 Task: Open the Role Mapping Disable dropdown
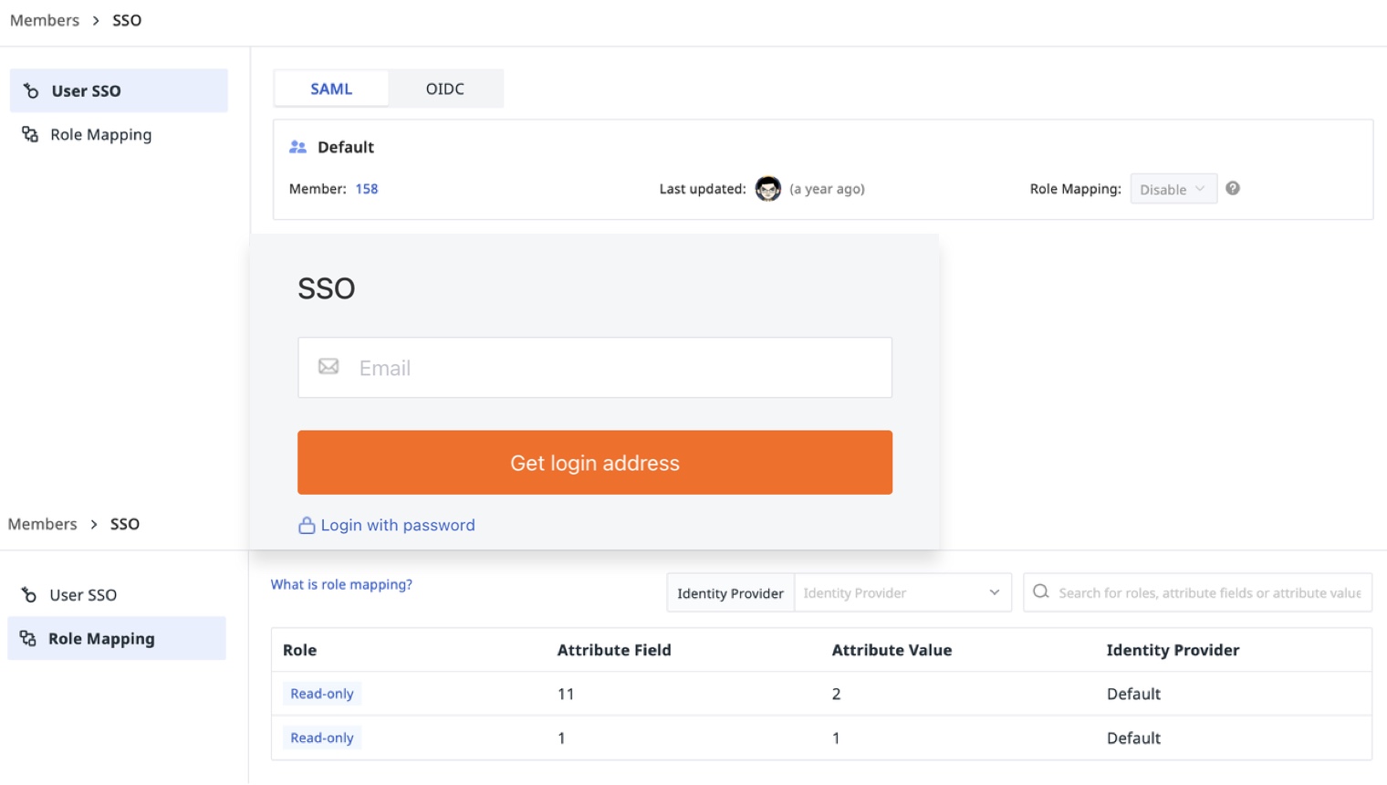1173,189
